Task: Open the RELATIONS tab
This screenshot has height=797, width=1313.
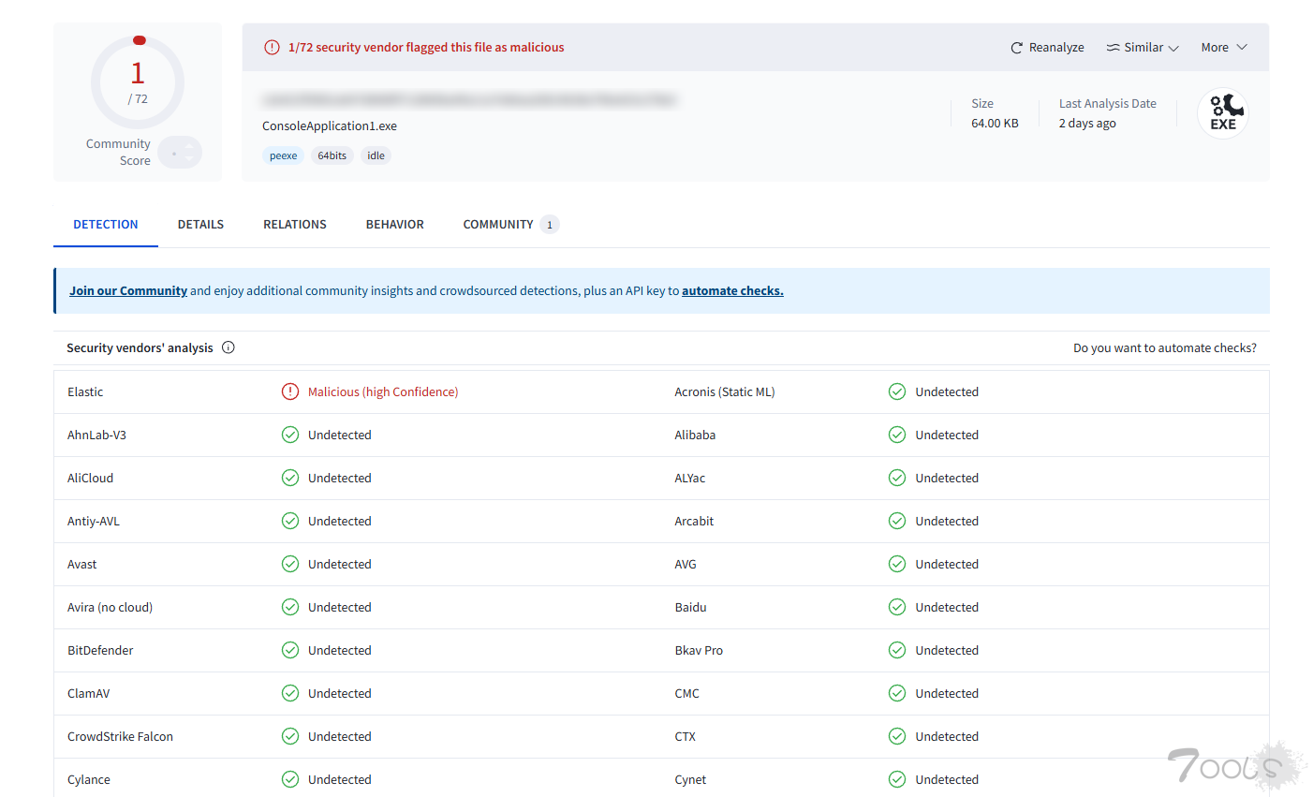Action: pyautogui.click(x=295, y=225)
